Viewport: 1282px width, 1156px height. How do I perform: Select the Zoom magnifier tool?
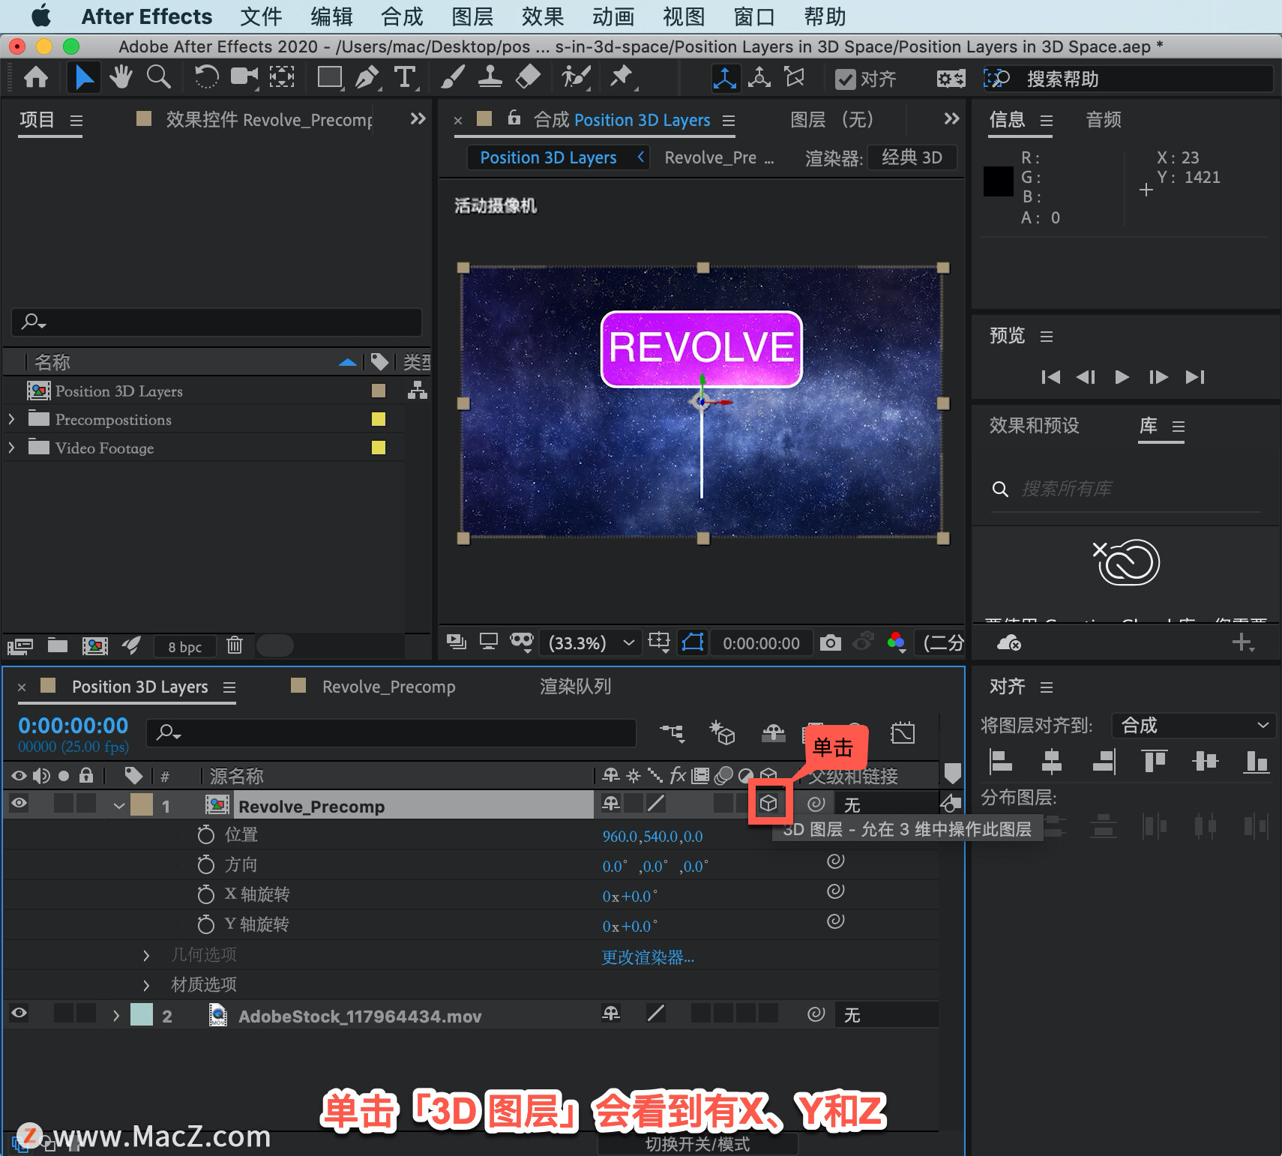click(158, 77)
